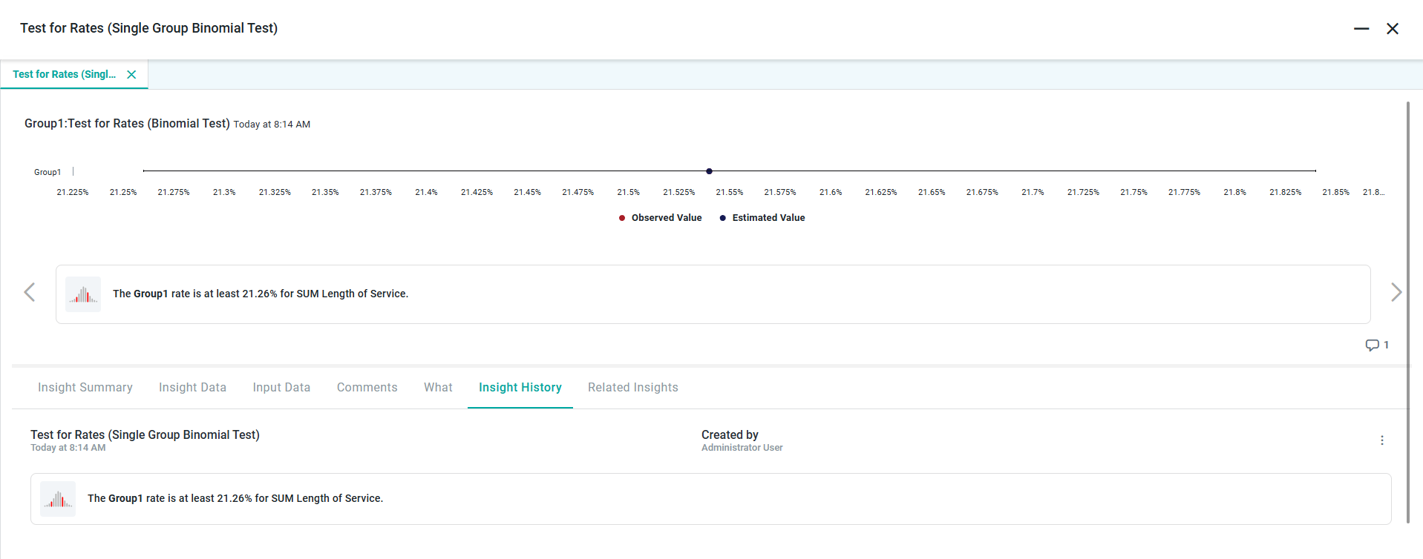The width and height of the screenshot is (1423, 559).
Task: Click the vertical scrollbar on right
Action: point(1407,311)
